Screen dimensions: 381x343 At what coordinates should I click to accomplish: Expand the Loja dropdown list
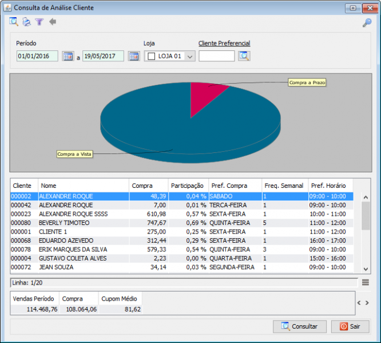point(190,57)
